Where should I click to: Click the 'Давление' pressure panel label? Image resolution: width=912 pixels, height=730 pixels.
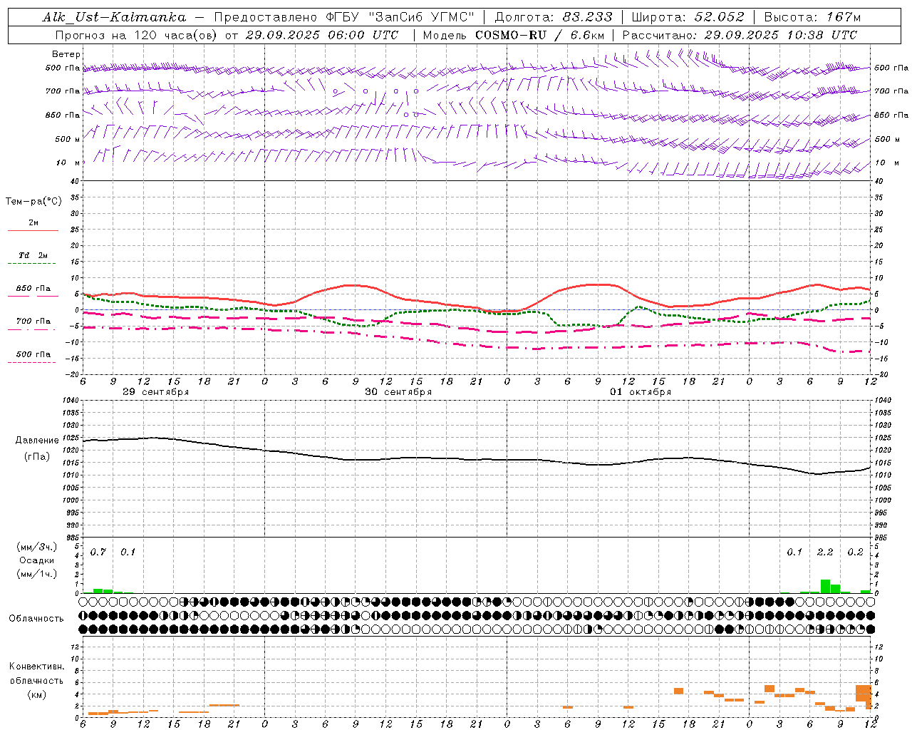[x=37, y=441]
